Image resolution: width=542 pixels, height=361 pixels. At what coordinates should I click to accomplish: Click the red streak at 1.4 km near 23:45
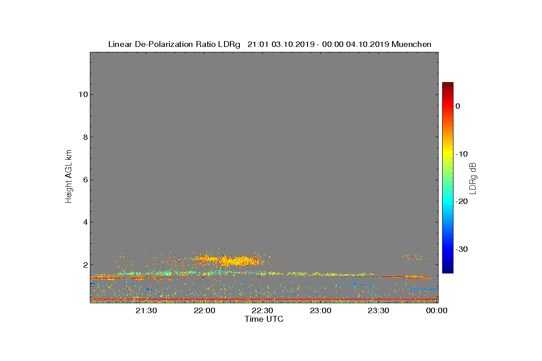[x=406, y=277]
